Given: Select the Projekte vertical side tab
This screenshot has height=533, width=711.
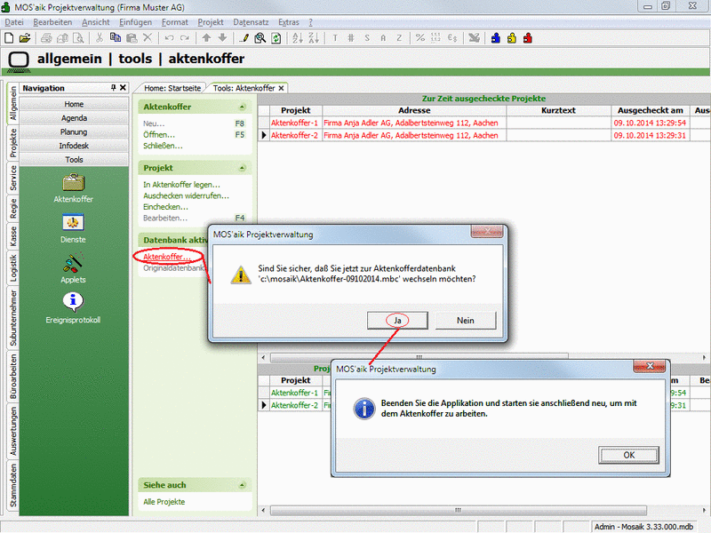Looking at the screenshot, I should point(12,143).
